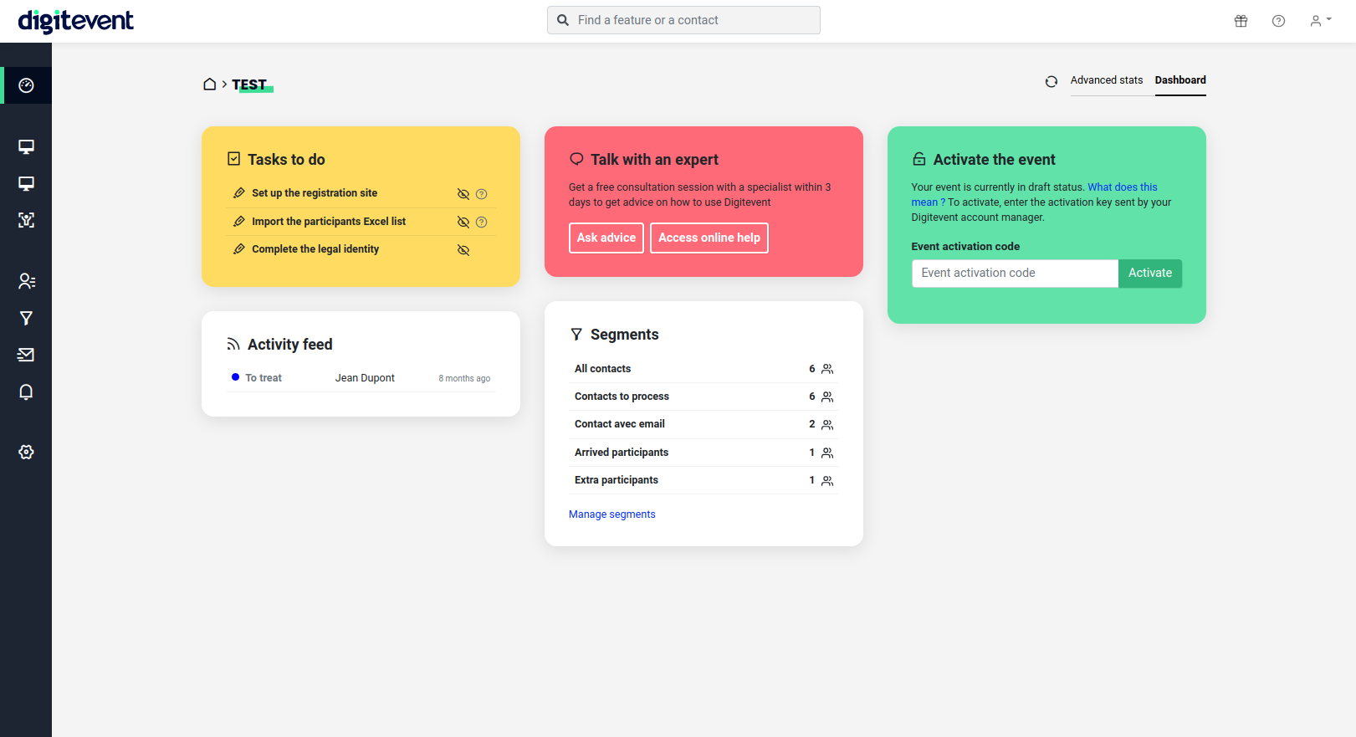Open the user account dropdown menu
Viewport: 1356px width, 737px height.
pos(1320,21)
